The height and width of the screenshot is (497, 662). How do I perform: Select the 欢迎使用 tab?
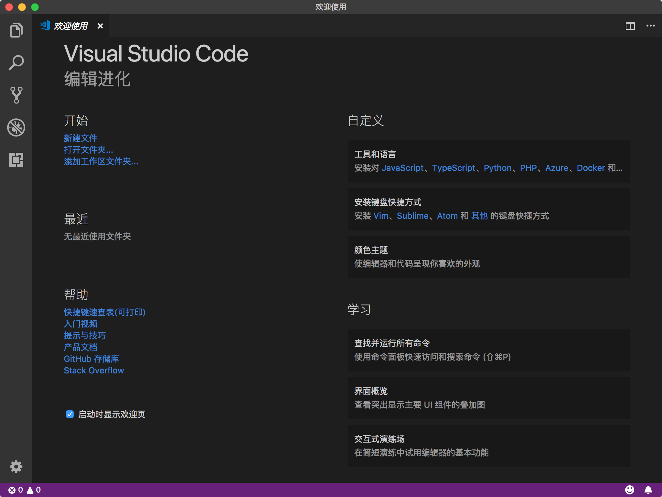71,26
